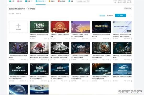Viewport: 144px width, 95px height.
Task: Open video 6 purple warframes thumbnail
Action: pyautogui.click(x=19, y=48)
